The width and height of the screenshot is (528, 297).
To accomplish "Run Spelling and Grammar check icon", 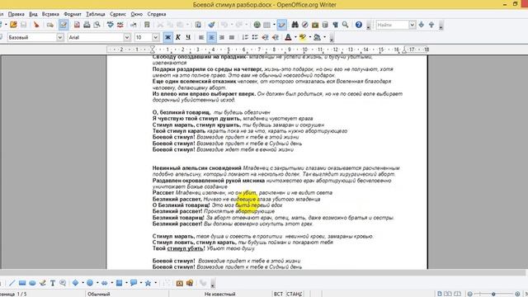I will click(110, 25).
